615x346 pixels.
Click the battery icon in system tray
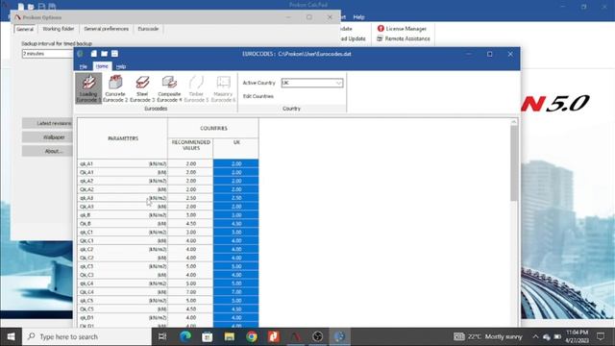557,337
